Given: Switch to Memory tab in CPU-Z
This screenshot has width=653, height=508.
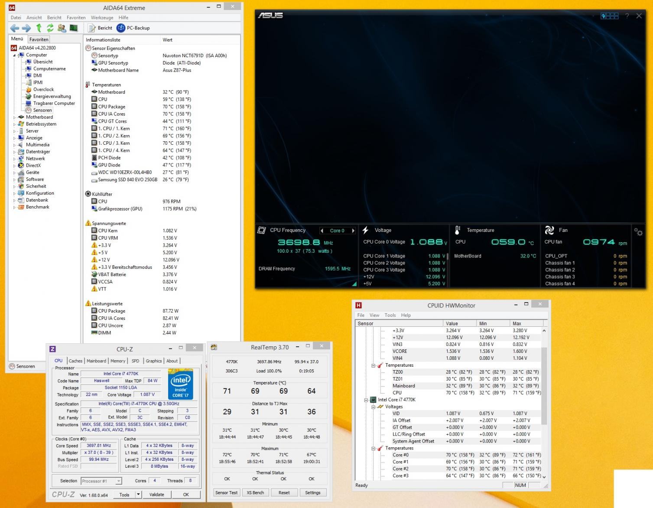Looking at the screenshot, I should click(118, 361).
